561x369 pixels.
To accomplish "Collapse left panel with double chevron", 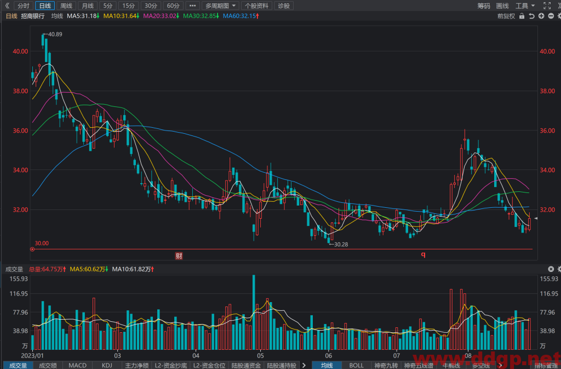I will point(7,5).
